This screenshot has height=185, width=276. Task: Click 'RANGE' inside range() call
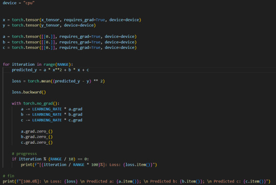click(63, 64)
